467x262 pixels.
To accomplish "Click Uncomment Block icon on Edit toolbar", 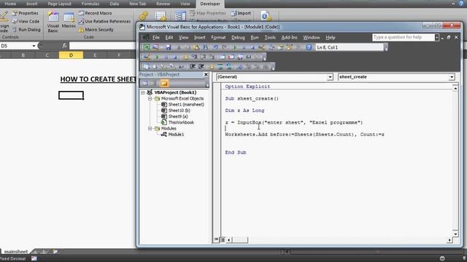I will pyautogui.click(x=229, y=66).
